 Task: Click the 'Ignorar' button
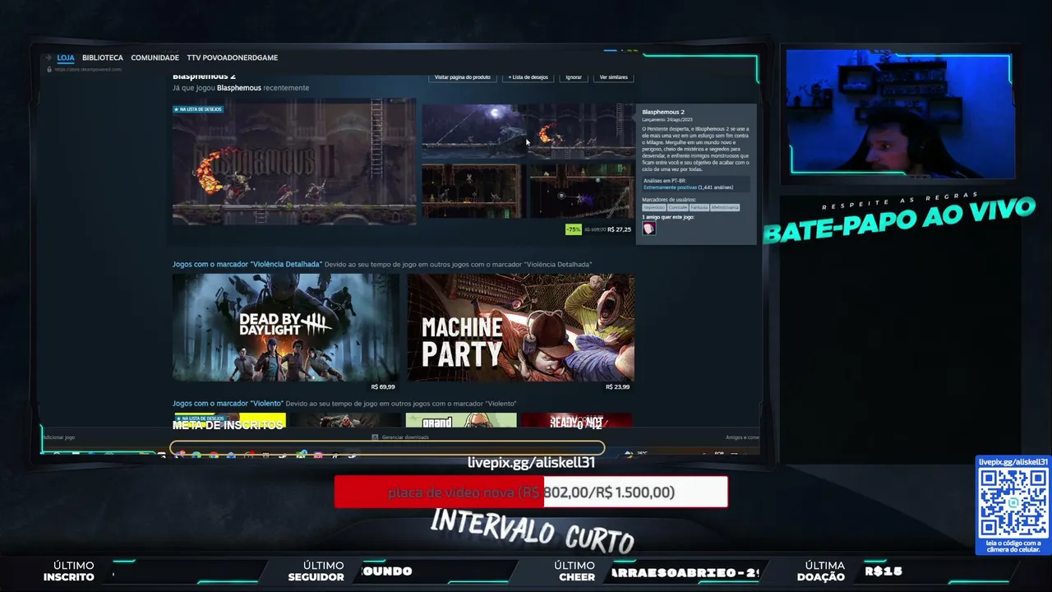574,77
